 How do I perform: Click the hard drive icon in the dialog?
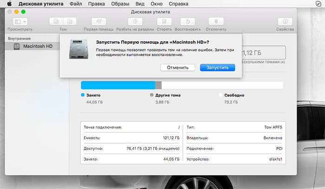click(78, 49)
